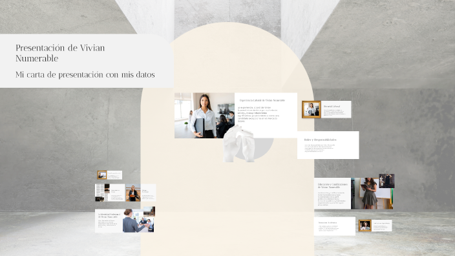Click the title 'Presentación de Vivian Numerable'
The image size is (455, 256).
pyautogui.click(x=60, y=53)
